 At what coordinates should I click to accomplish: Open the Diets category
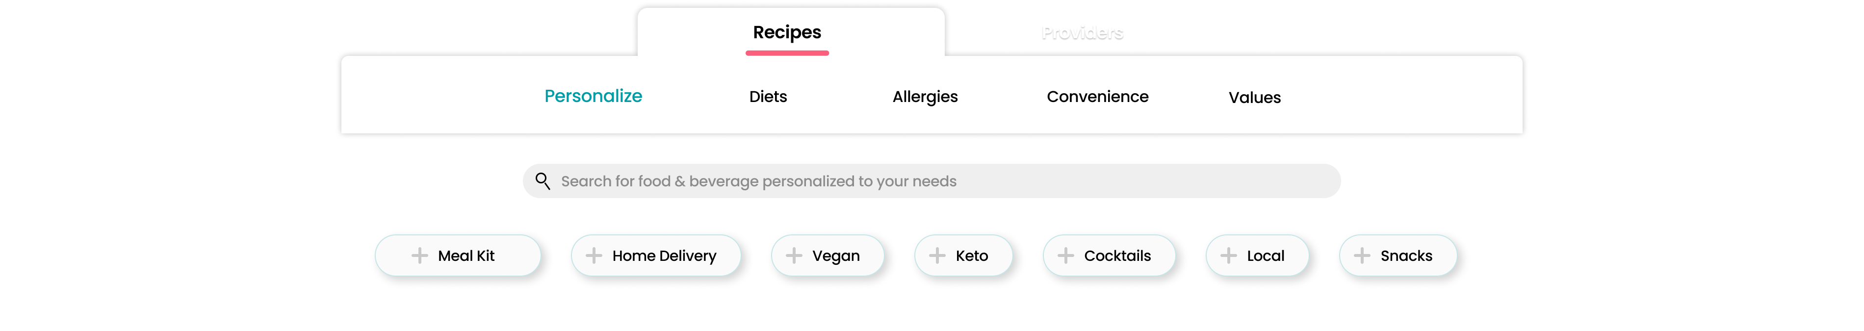coord(768,97)
